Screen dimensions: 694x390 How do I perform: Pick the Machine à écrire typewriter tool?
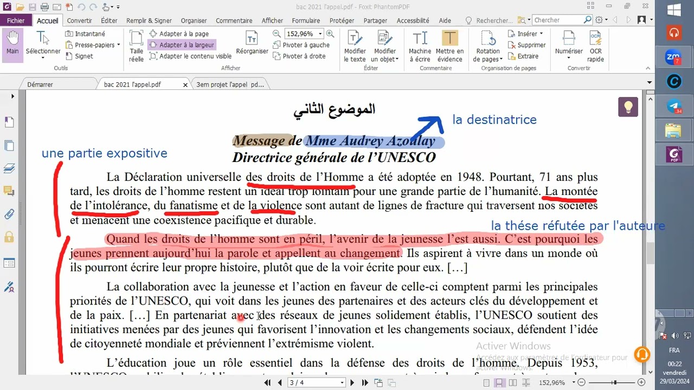click(x=420, y=46)
